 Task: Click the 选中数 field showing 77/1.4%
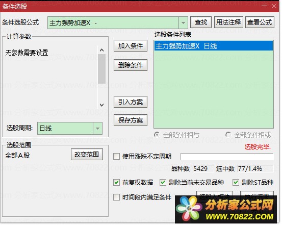pos(255,169)
